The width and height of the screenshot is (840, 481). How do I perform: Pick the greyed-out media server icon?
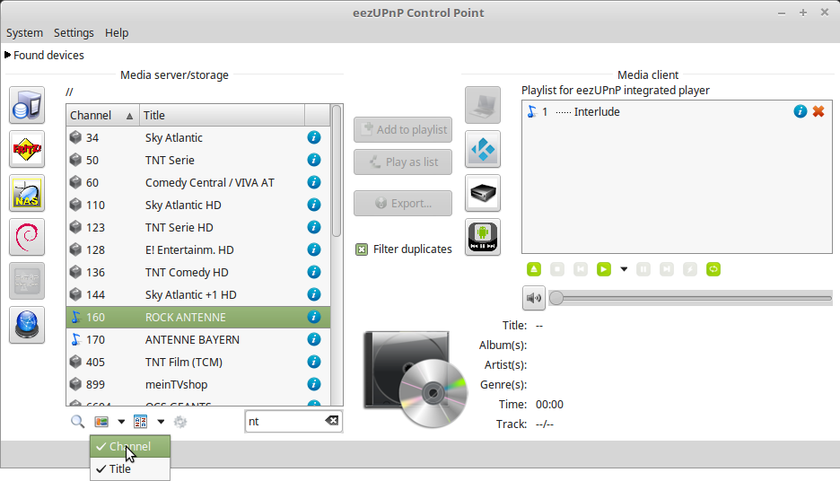pyautogui.click(x=27, y=281)
